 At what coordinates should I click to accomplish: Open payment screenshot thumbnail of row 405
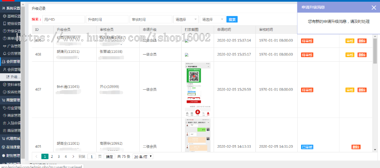(x=198, y=135)
